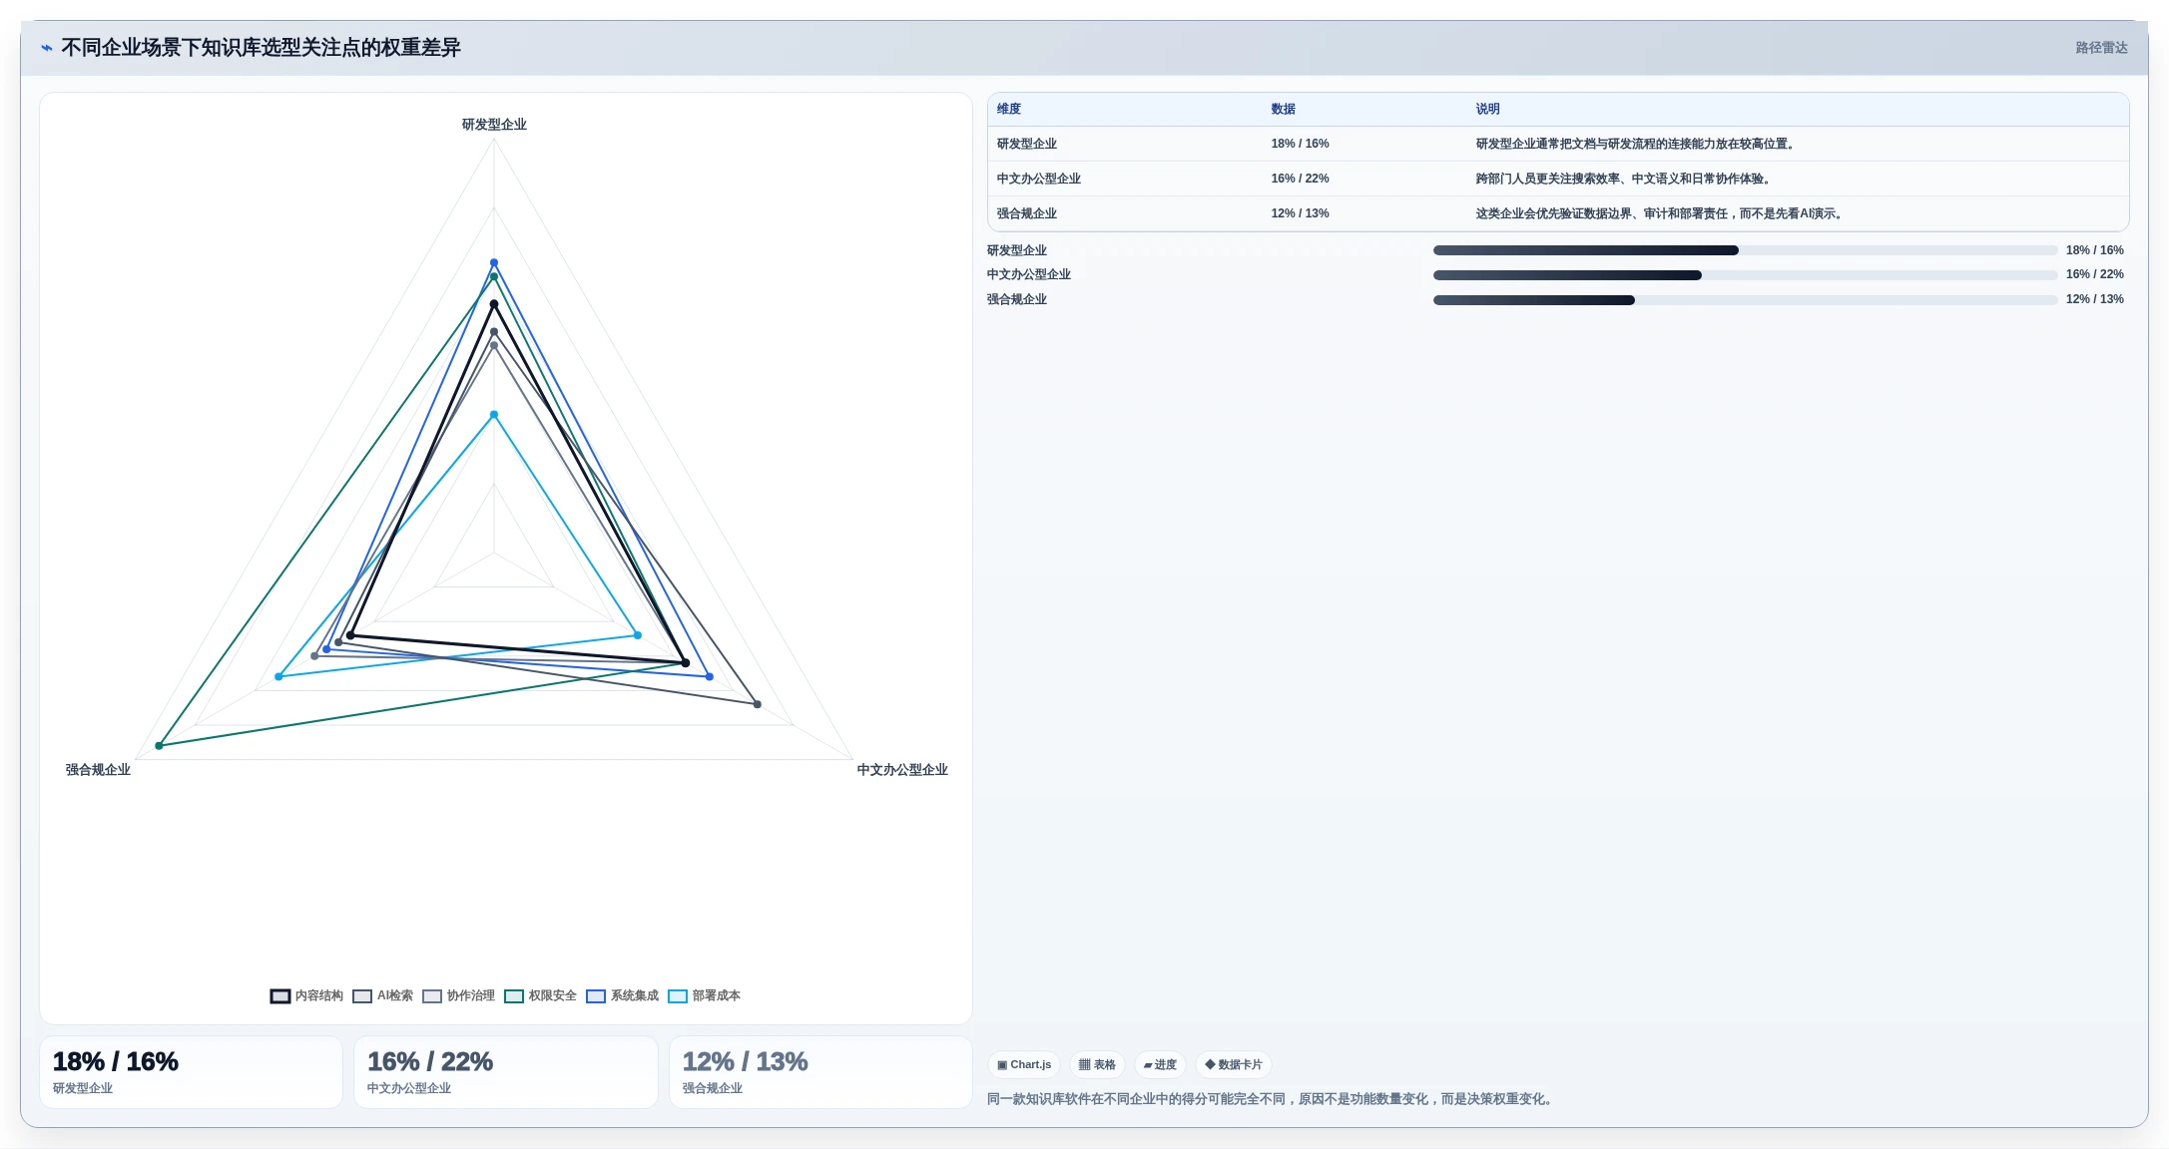This screenshot has height=1149, width=2169.
Task: Click the 维度 column header
Action: tap(1009, 109)
